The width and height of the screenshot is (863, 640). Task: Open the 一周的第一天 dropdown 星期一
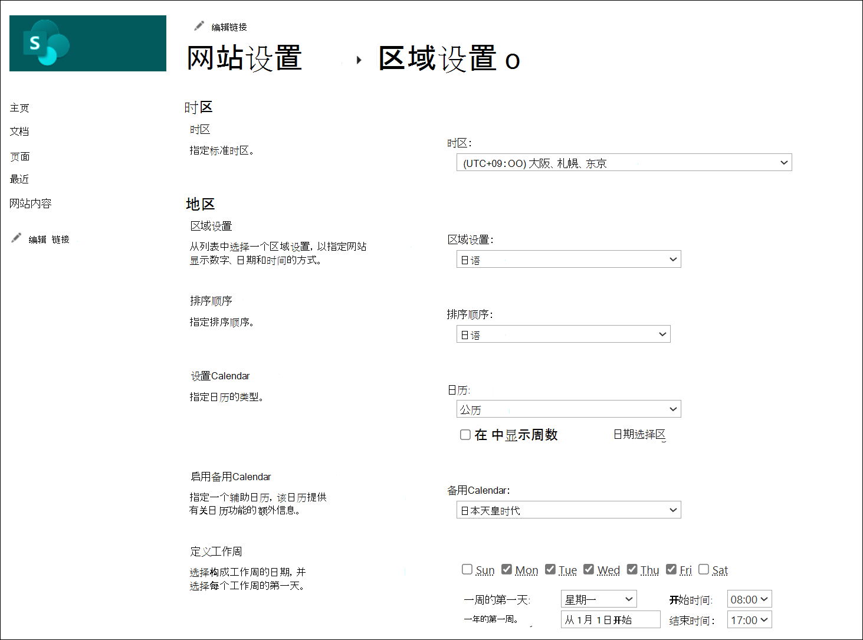coord(599,599)
